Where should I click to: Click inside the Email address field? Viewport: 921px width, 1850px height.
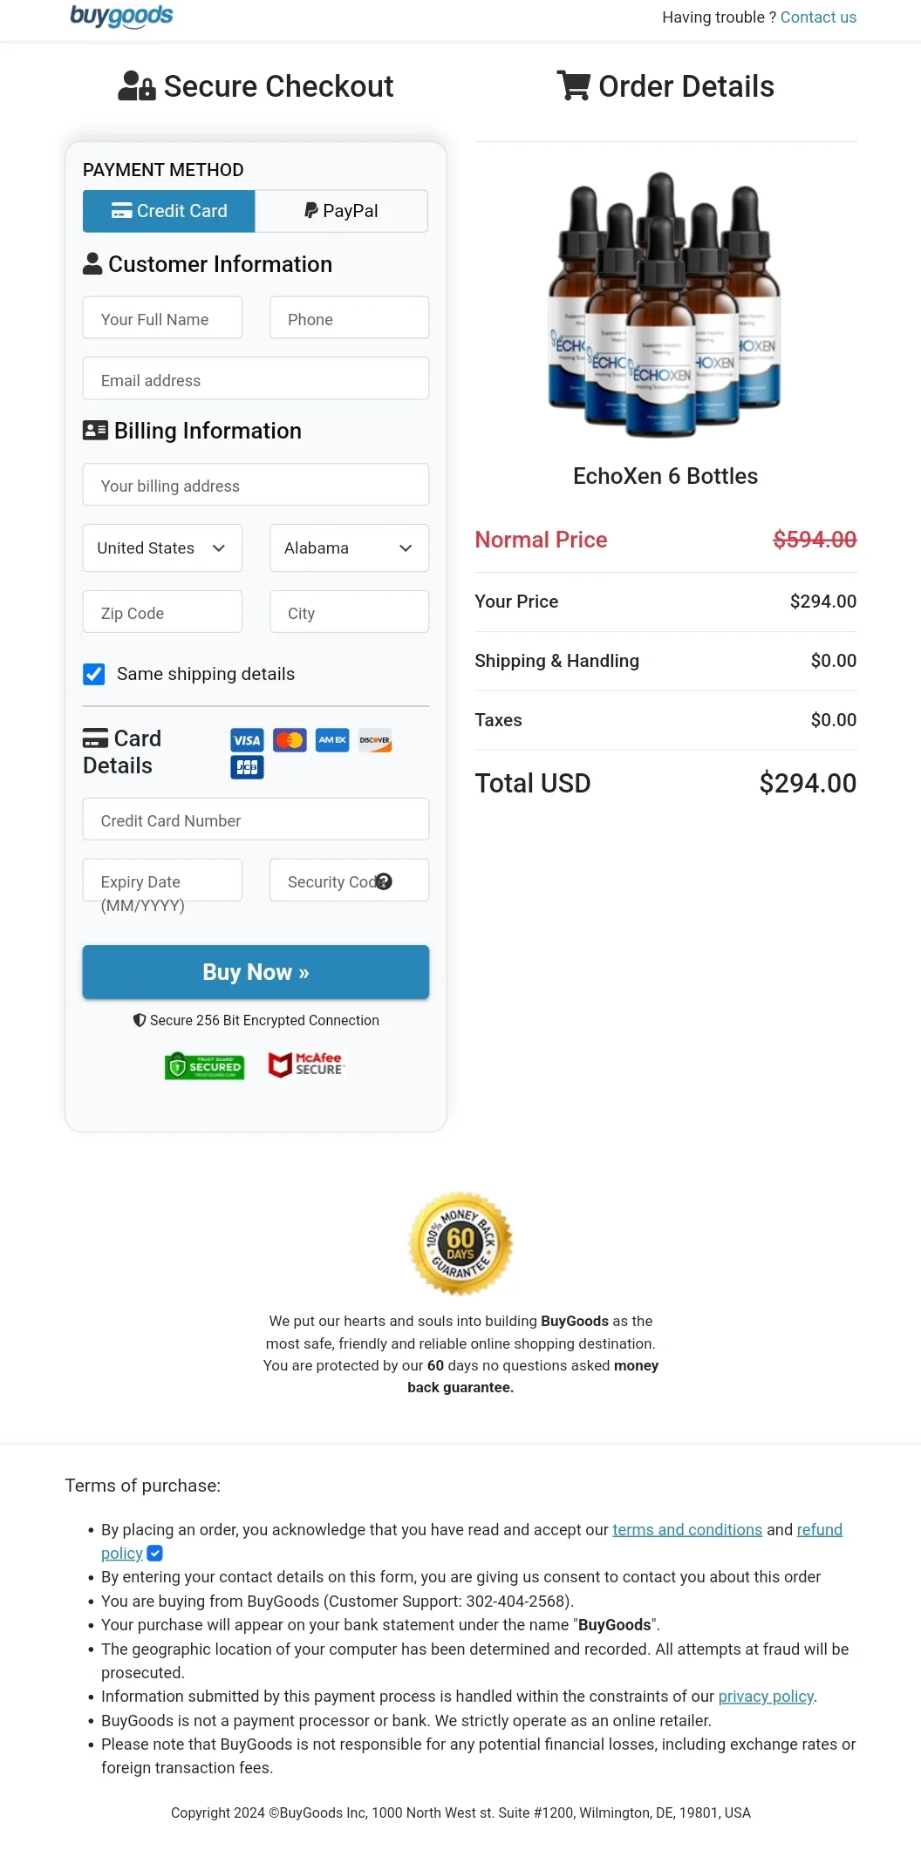click(255, 378)
